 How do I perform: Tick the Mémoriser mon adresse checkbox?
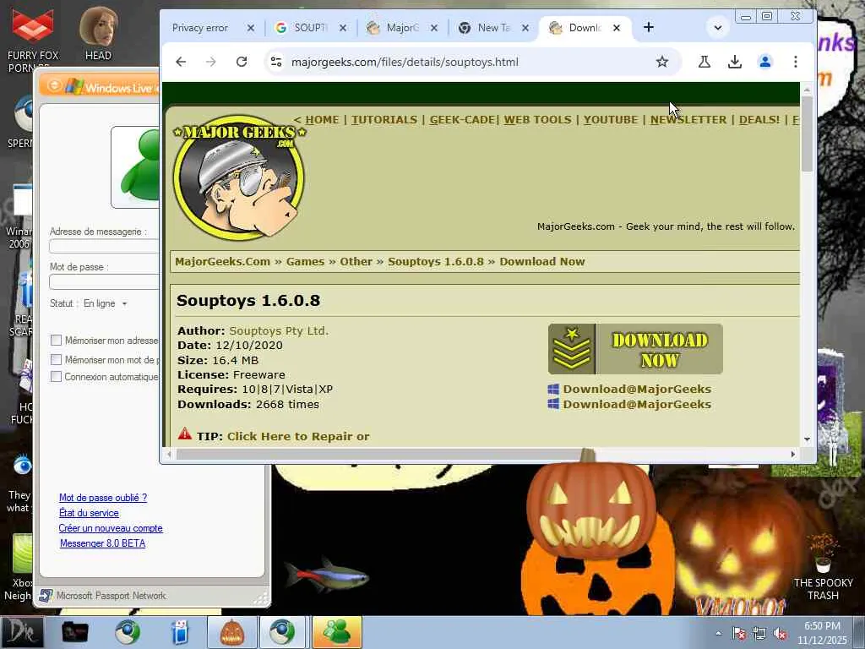click(56, 340)
